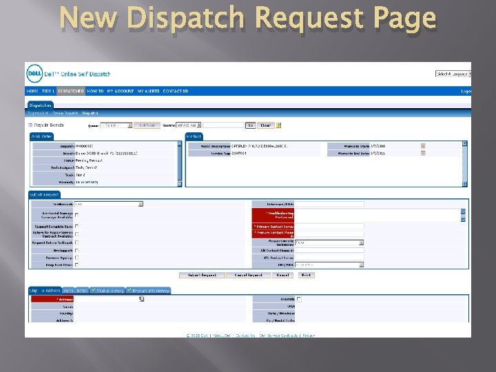Open the Entitlement dropdown
Viewport: 496px width, 372px height.
[108, 205]
